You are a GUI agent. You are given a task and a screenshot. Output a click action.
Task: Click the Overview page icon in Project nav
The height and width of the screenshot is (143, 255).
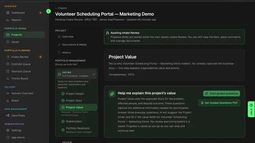(x=59, y=37)
